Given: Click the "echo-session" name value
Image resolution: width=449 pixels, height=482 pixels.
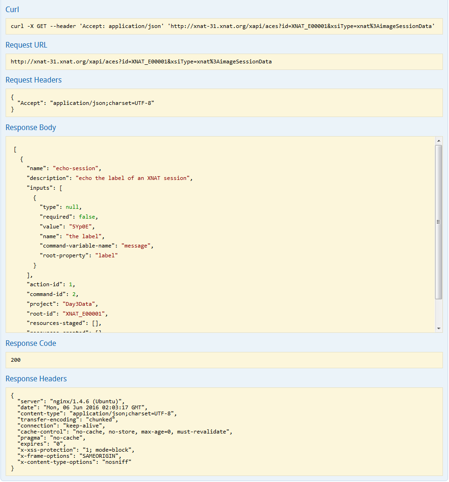Looking at the screenshot, I should (x=76, y=168).
